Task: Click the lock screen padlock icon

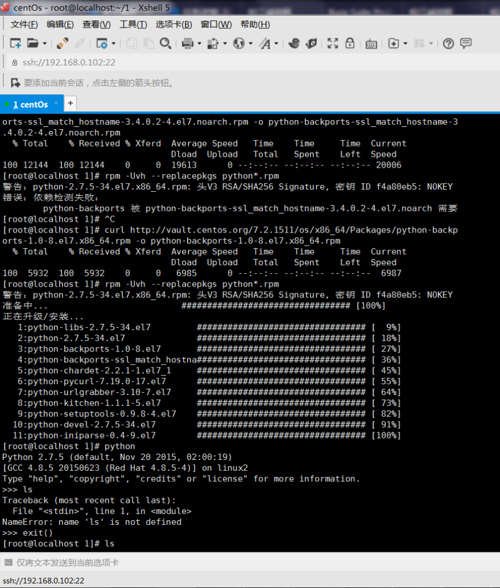Action: pos(350,43)
